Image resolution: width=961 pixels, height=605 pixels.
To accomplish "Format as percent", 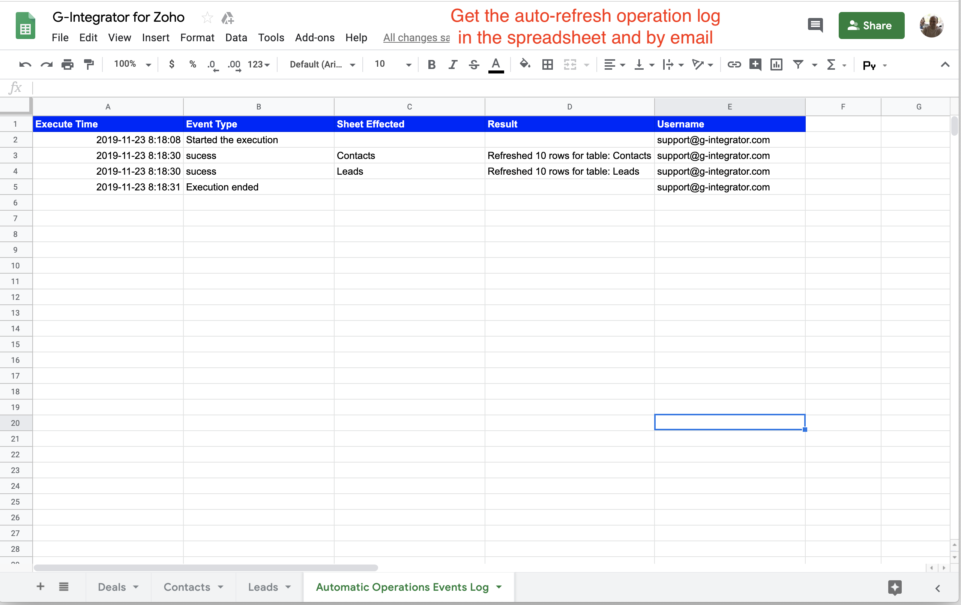I will pyautogui.click(x=193, y=64).
